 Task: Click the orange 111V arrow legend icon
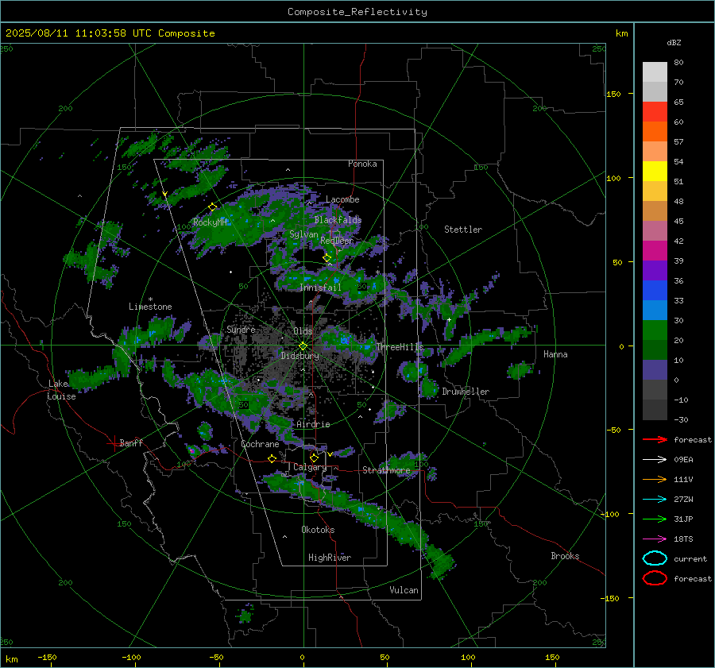[655, 479]
